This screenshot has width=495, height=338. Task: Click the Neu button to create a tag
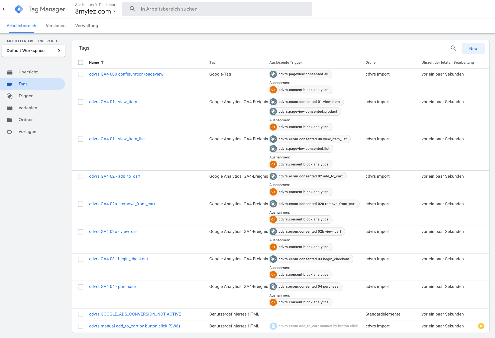coord(473,48)
